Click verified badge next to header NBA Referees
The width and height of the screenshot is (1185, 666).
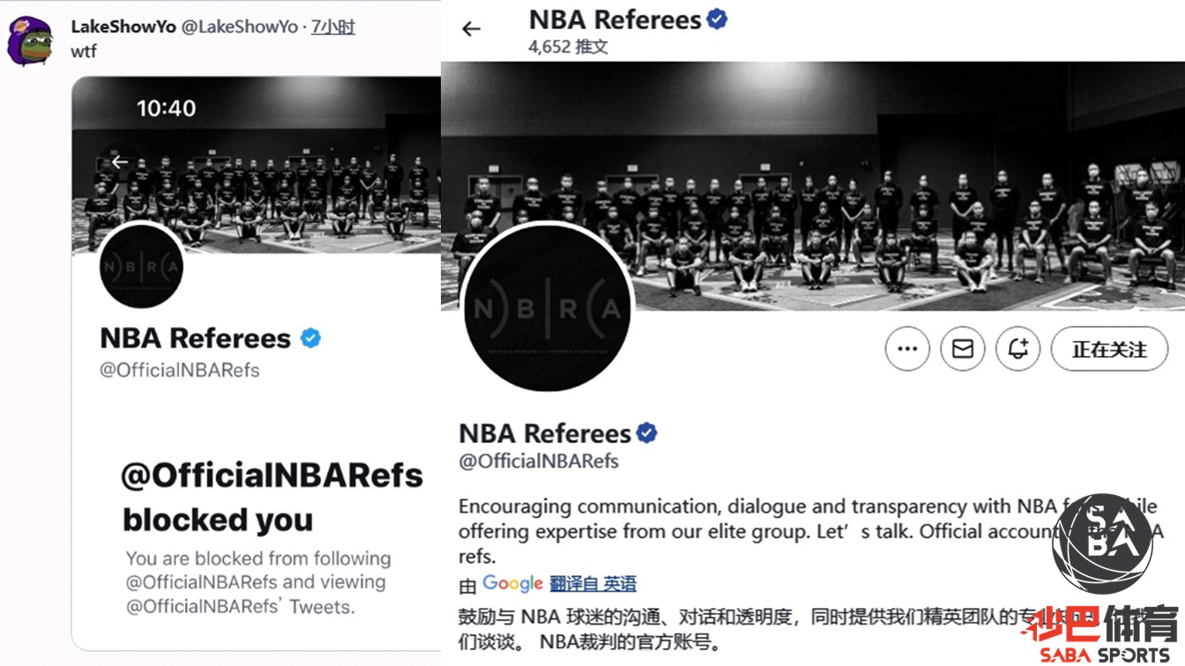click(718, 19)
